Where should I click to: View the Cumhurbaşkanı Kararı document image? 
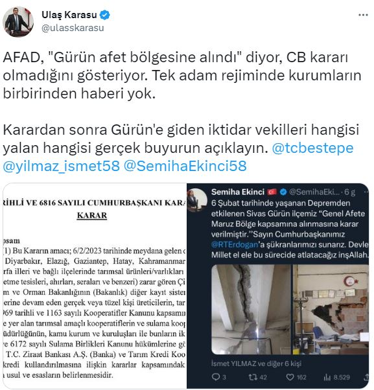point(95,286)
